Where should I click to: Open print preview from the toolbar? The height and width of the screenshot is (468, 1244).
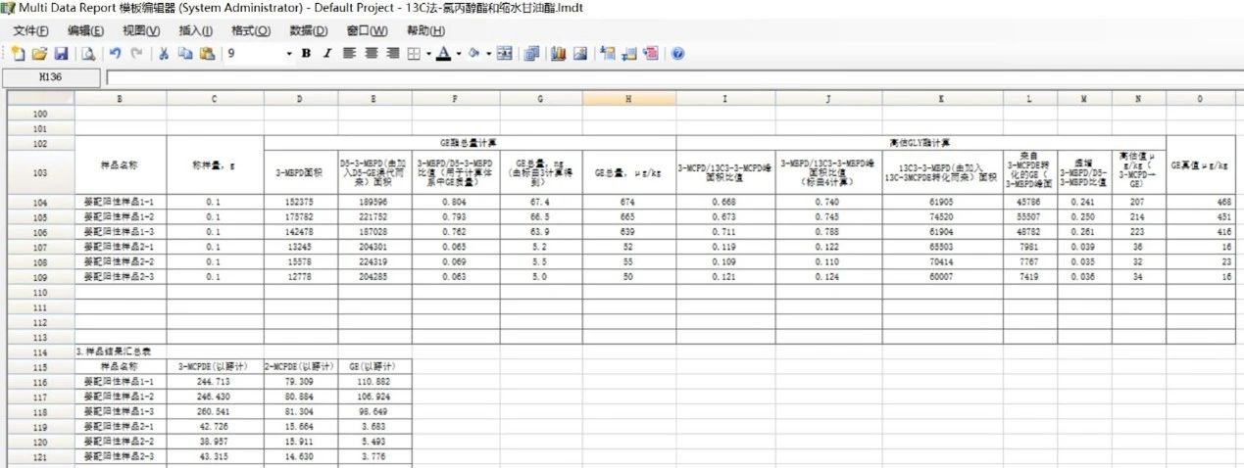pos(88,53)
